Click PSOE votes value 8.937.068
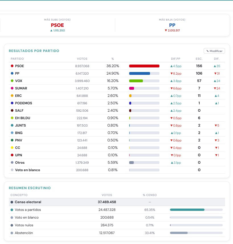 tap(82, 66)
